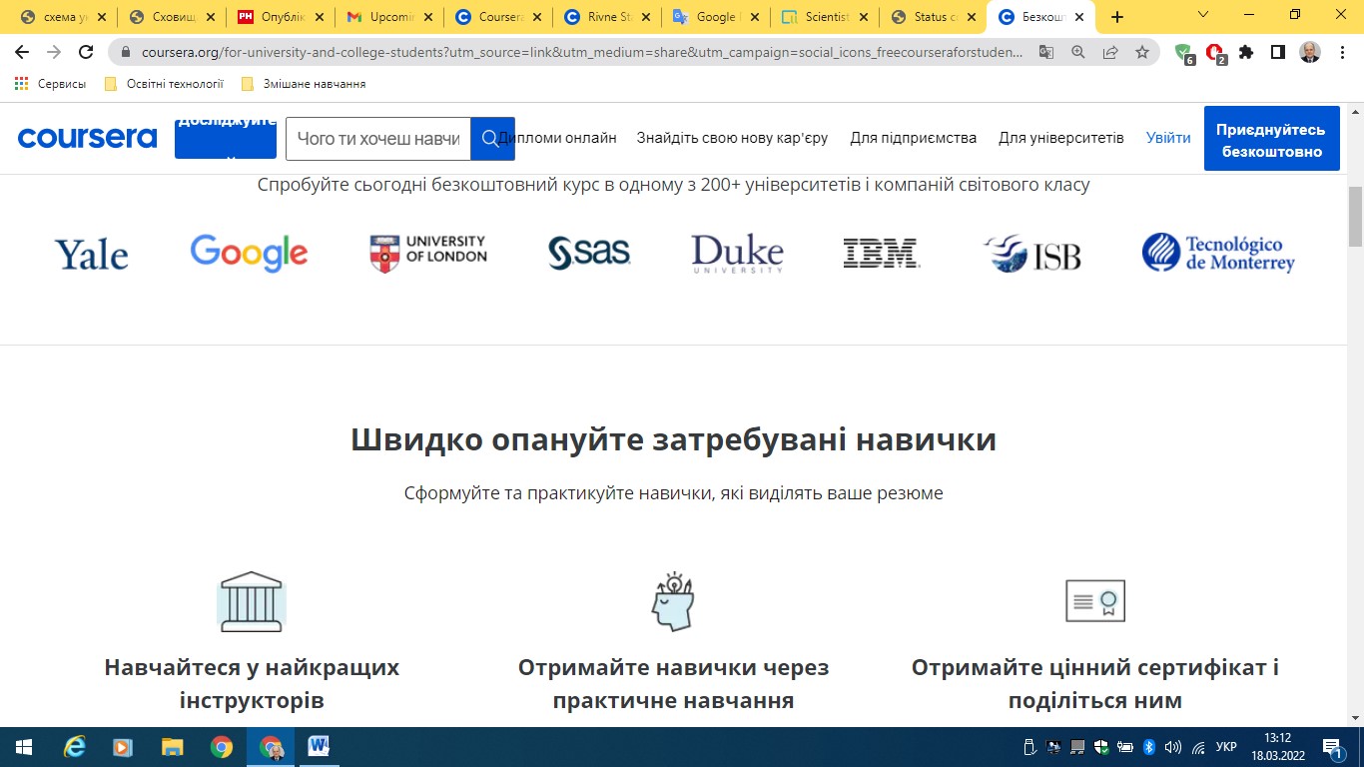This screenshot has height=767, width=1364.
Task: Click the Приєднуйтесь безкоштовно button
Action: [x=1271, y=140]
